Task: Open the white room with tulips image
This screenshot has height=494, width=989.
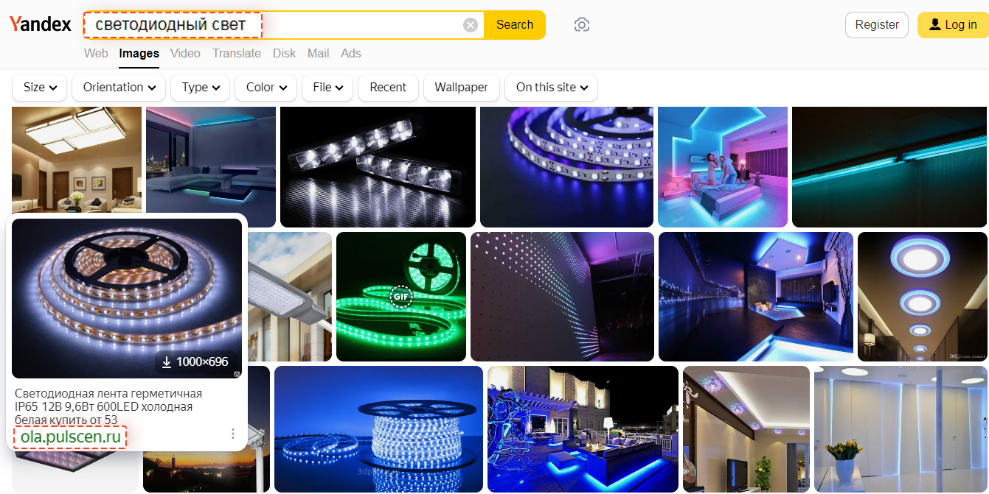Action: point(900,429)
